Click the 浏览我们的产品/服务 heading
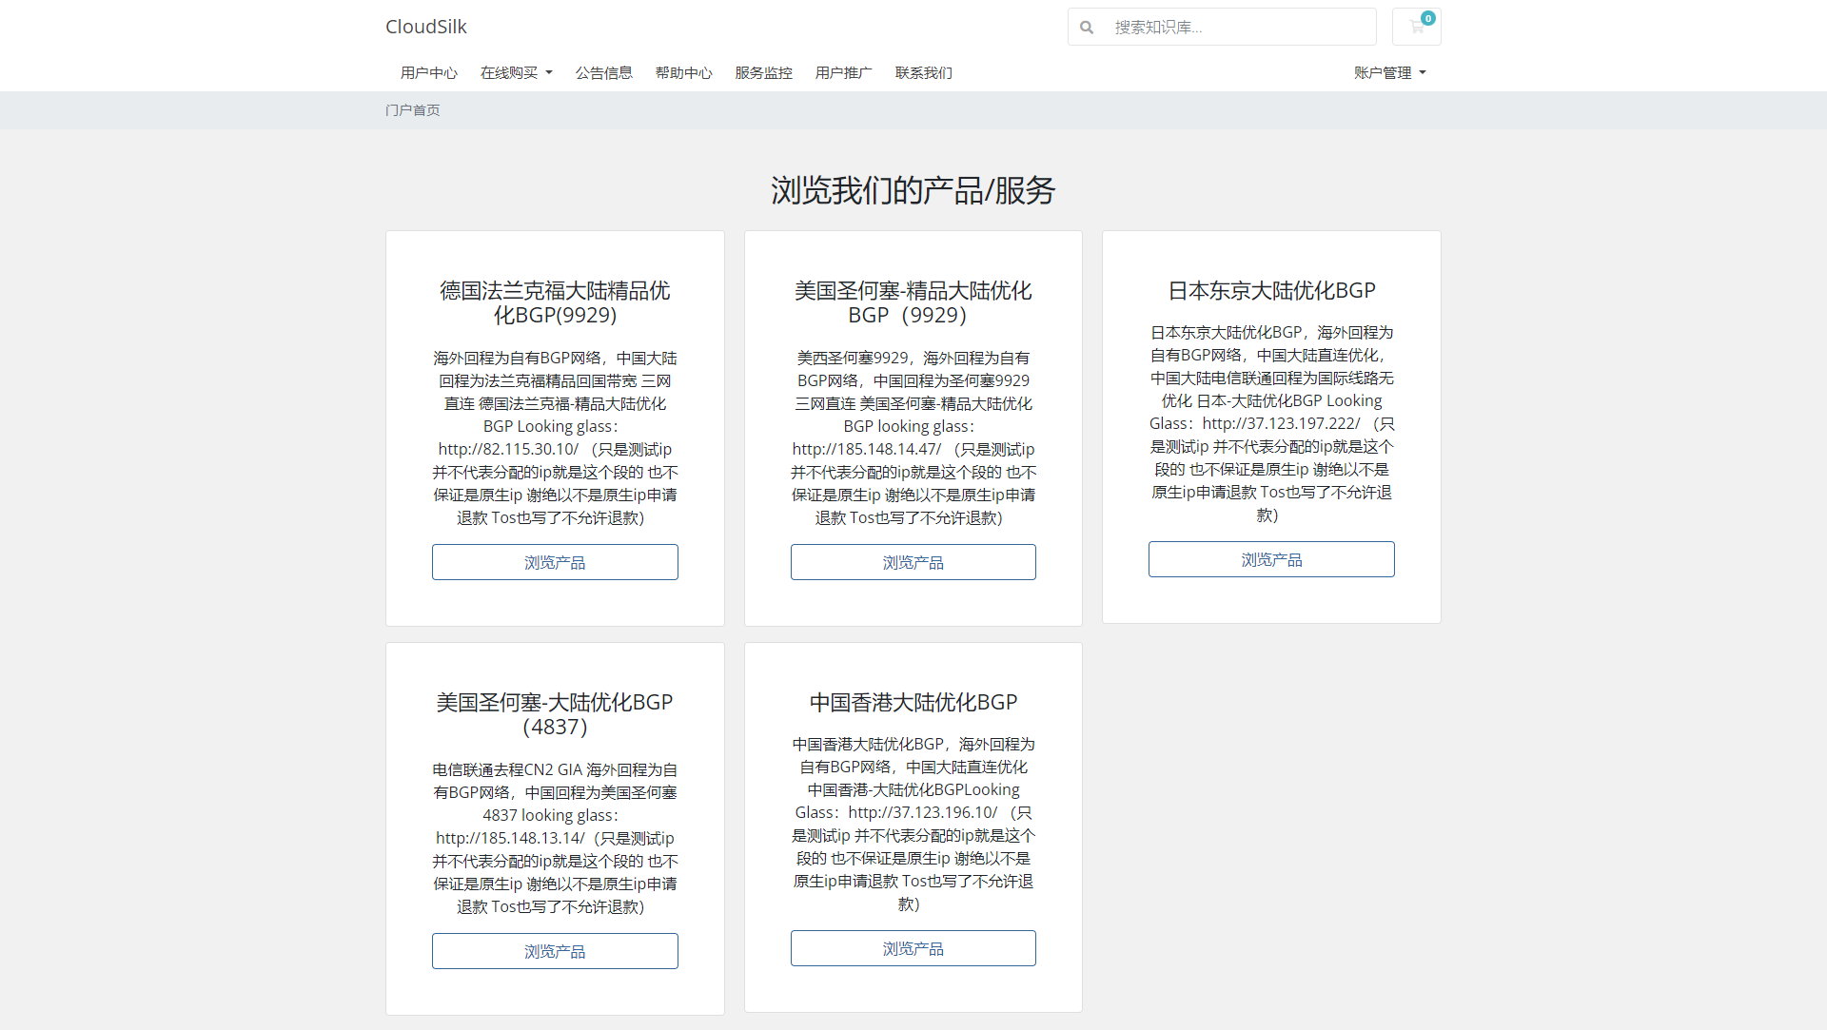The height and width of the screenshot is (1030, 1827). 913,190
